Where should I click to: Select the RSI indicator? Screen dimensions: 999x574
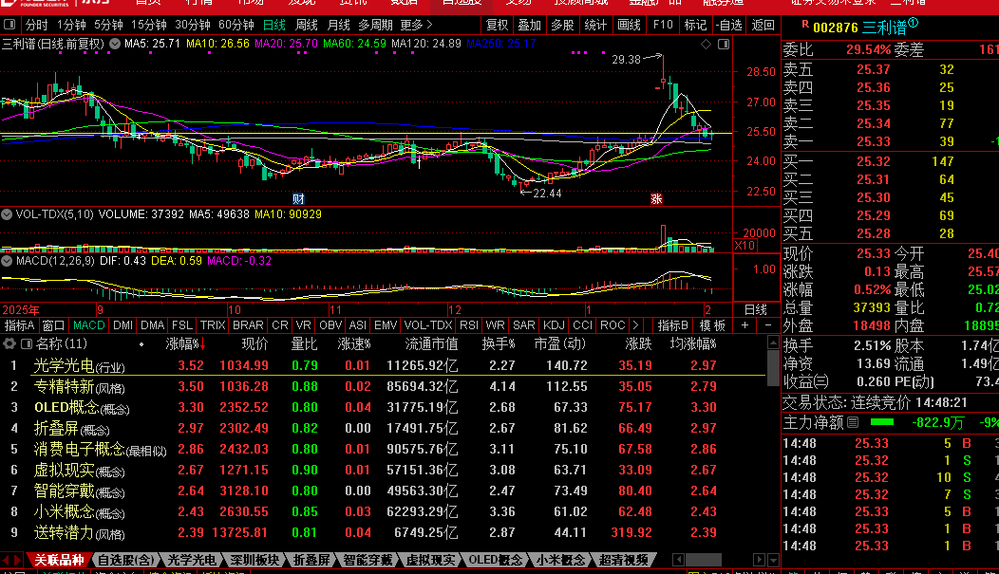(x=469, y=325)
